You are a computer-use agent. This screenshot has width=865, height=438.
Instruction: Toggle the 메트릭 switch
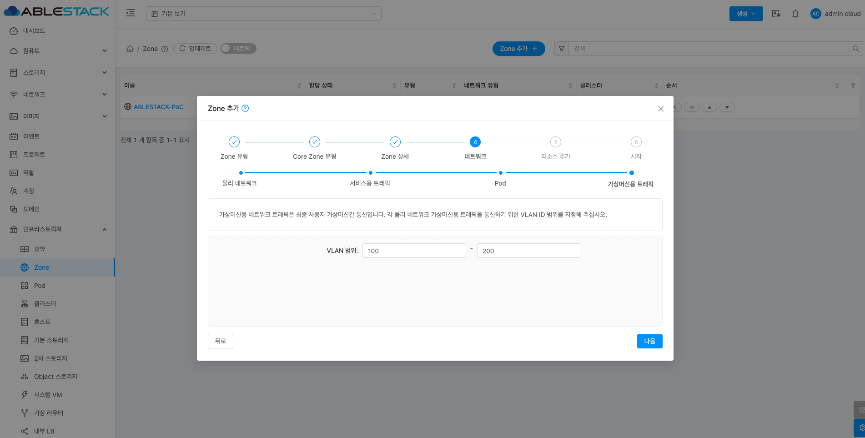tap(238, 49)
